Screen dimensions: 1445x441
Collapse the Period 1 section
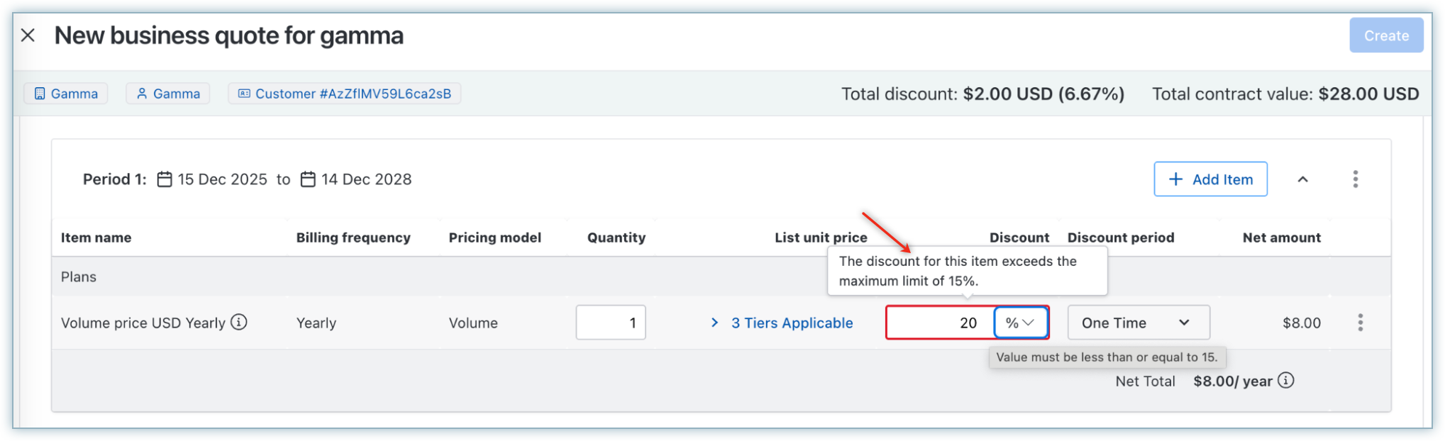click(1302, 179)
